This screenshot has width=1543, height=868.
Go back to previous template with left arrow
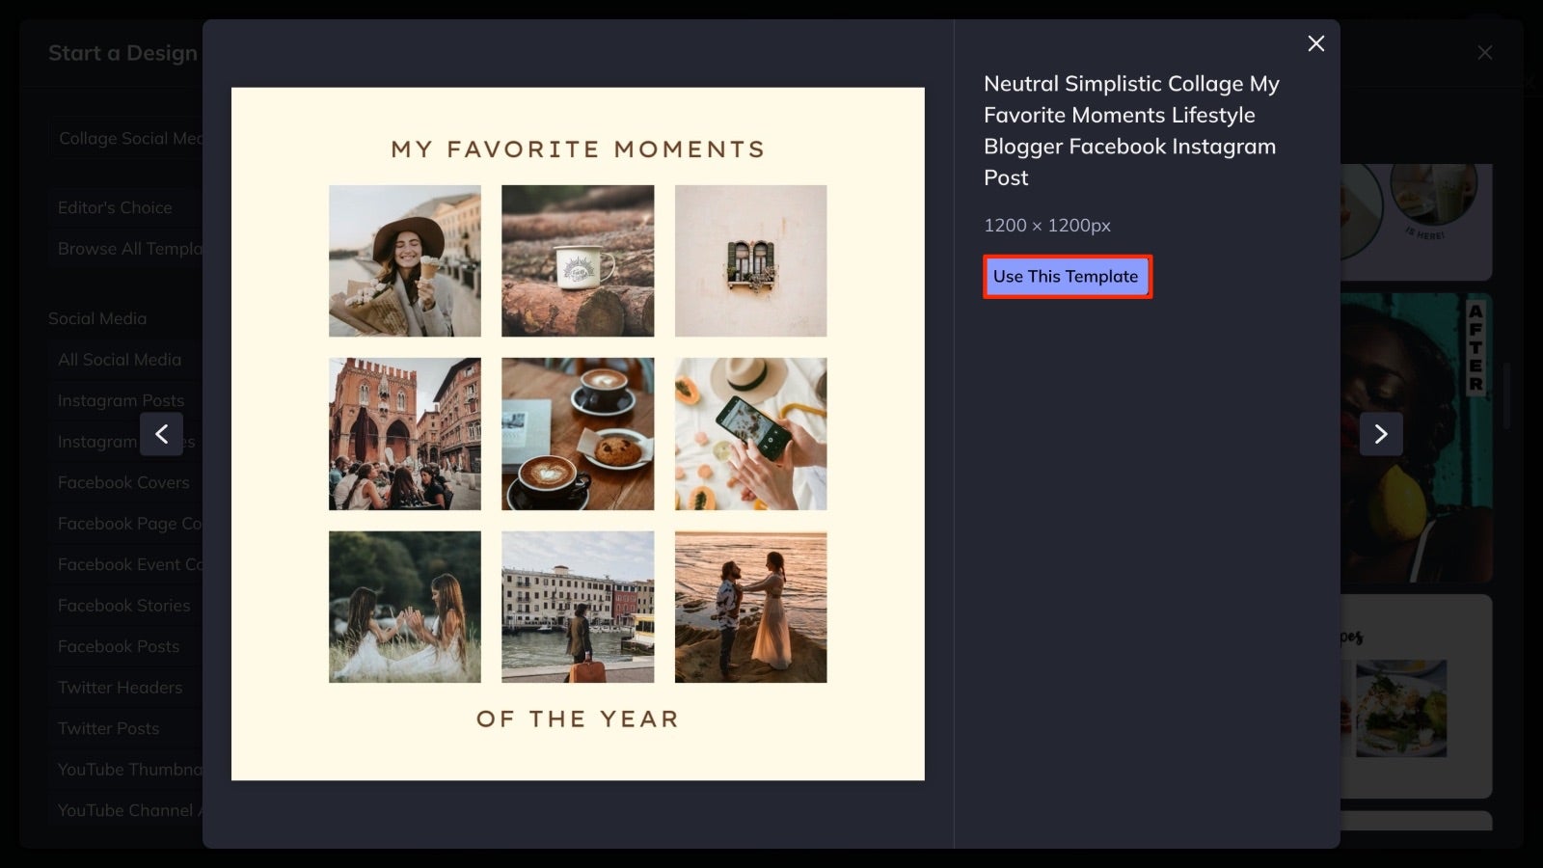(162, 434)
